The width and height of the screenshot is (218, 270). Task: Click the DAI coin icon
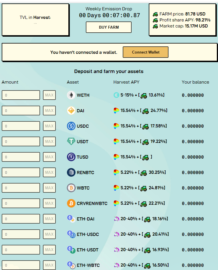(x=71, y=111)
